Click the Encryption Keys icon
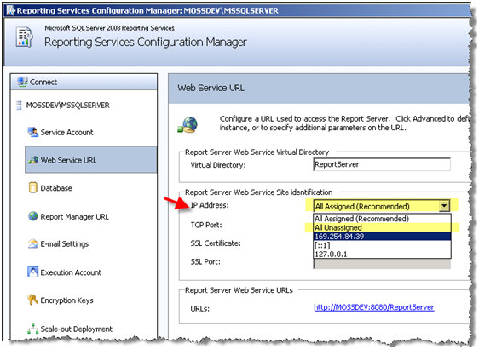 click(x=32, y=300)
